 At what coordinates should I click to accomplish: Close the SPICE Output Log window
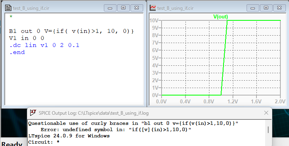[266, 113]
